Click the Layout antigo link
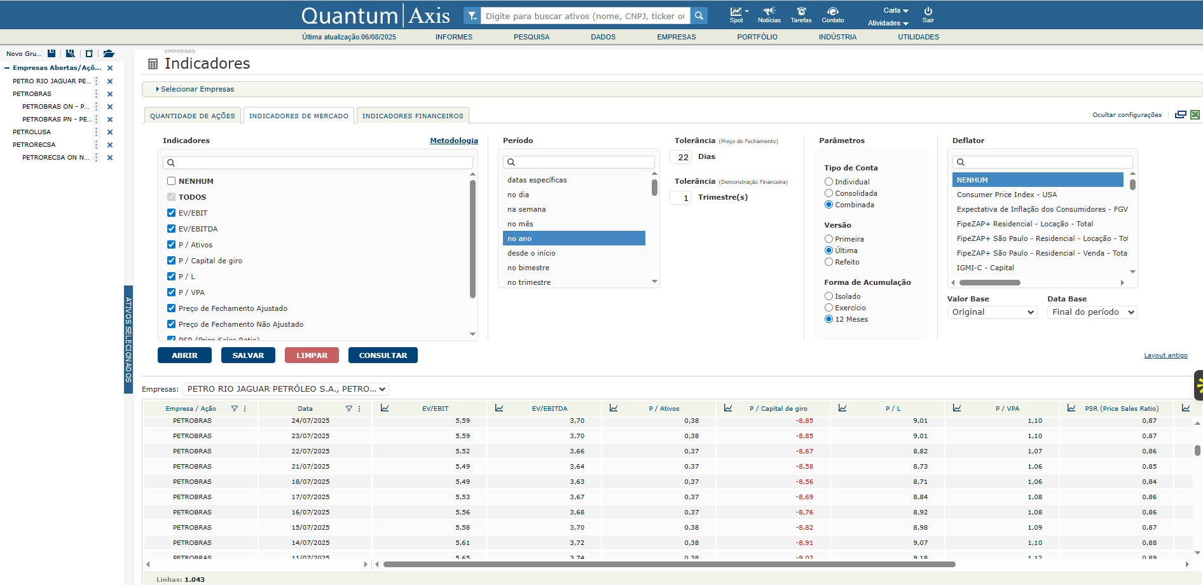The height and width of the screenshot is (585, 1203). 1165,355
